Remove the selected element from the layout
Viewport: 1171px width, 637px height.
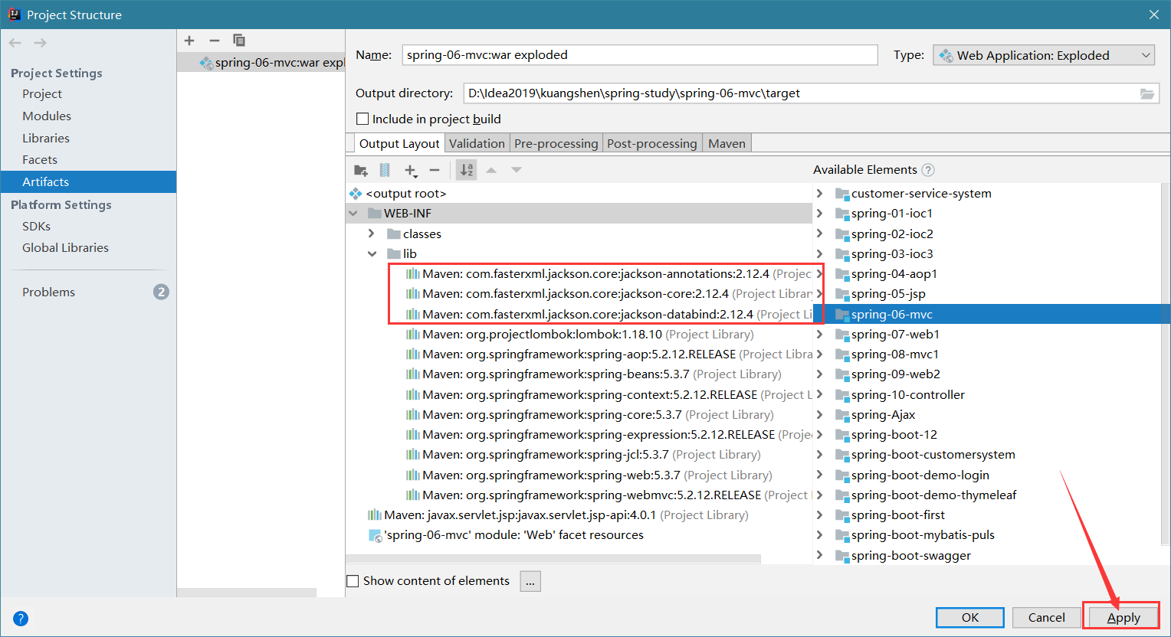pyautogui.click(x=433, y=170)
